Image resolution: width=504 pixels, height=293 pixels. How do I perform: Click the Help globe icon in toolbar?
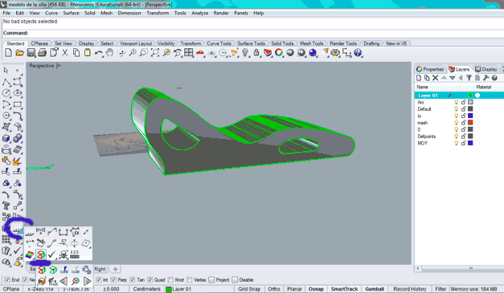coord(358,53)
